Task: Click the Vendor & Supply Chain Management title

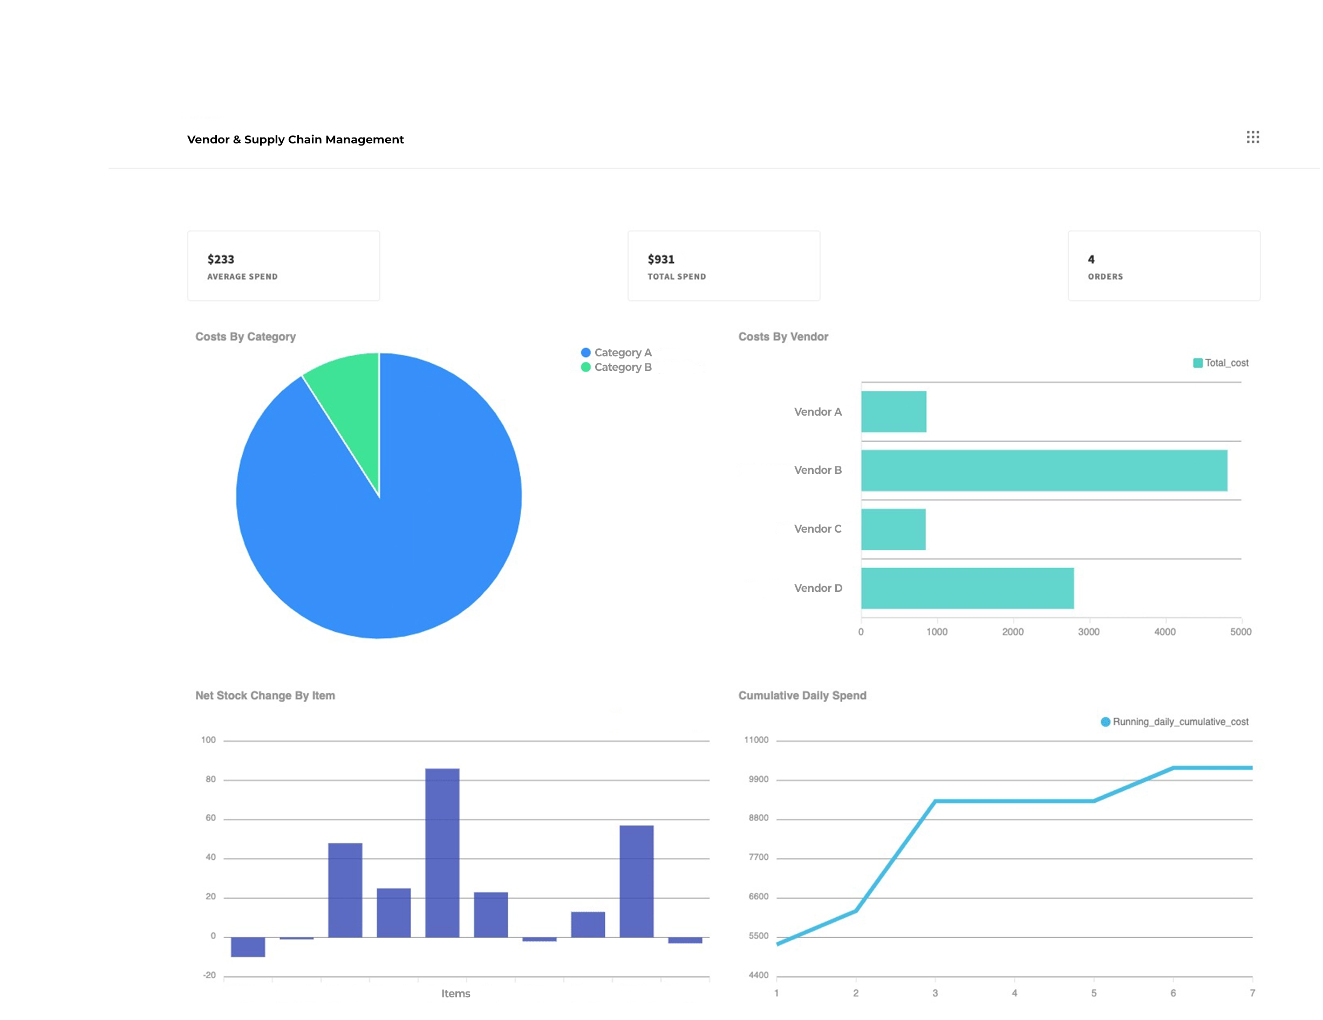Action: click(295, 139)
